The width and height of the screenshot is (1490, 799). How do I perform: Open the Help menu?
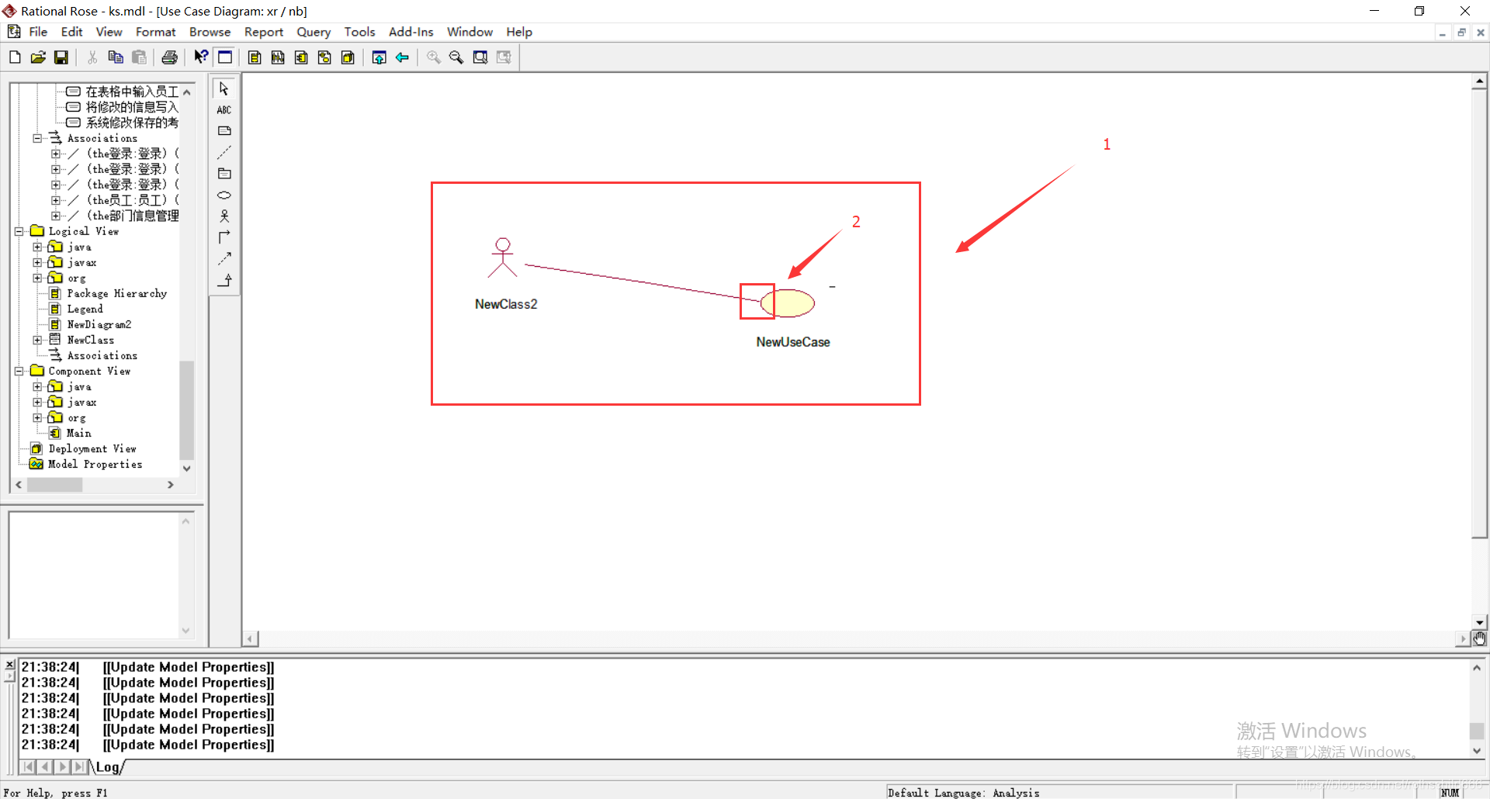tap(519, 32)
